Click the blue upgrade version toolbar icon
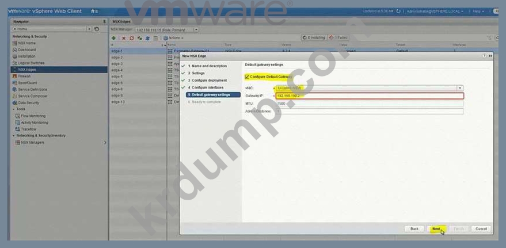Screen dimensions: 506x248 (x=147, y=38)
